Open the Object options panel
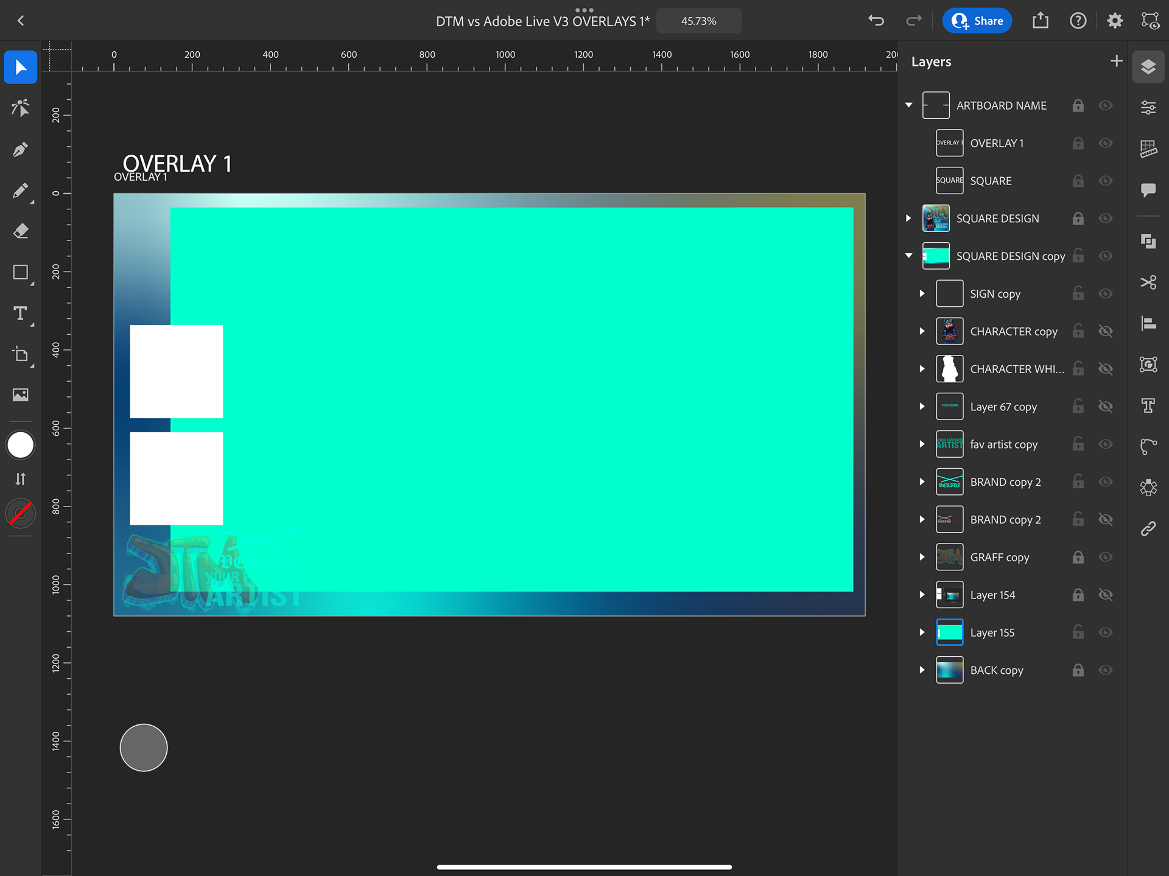The image size is (1169, 876). click(x=1148, y=365)
